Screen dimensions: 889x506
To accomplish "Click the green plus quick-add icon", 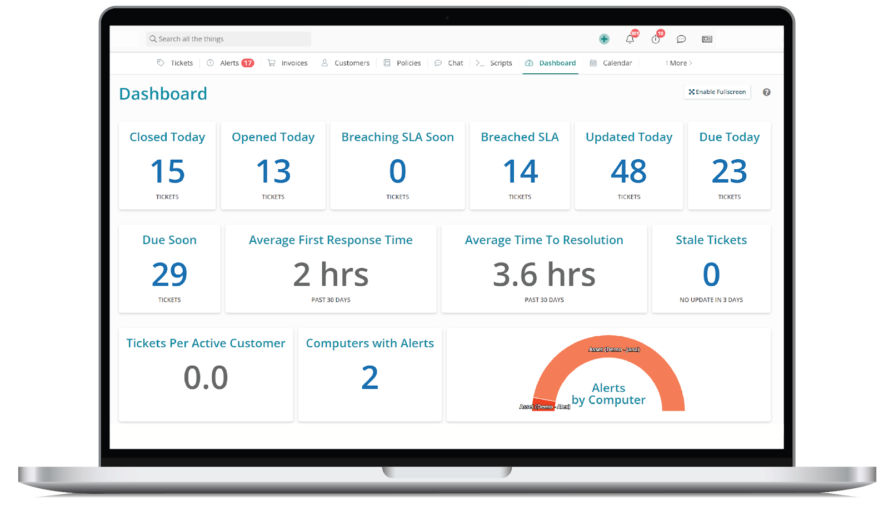I will [604, 39].
